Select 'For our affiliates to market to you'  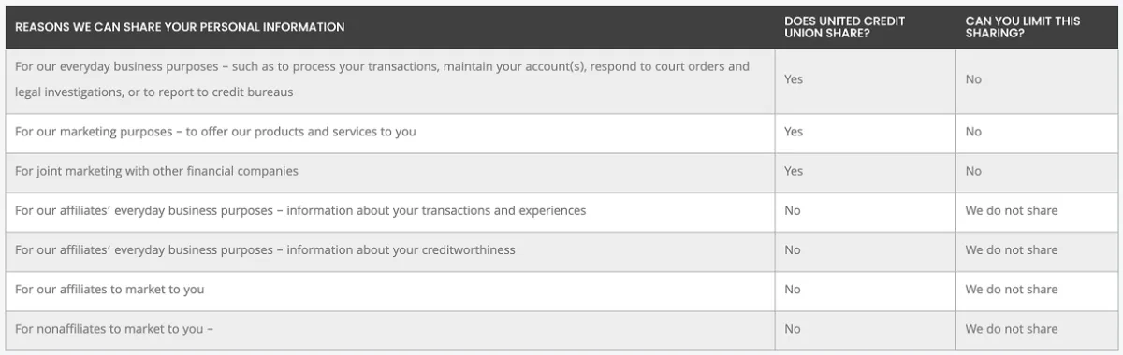pos(109,289)
